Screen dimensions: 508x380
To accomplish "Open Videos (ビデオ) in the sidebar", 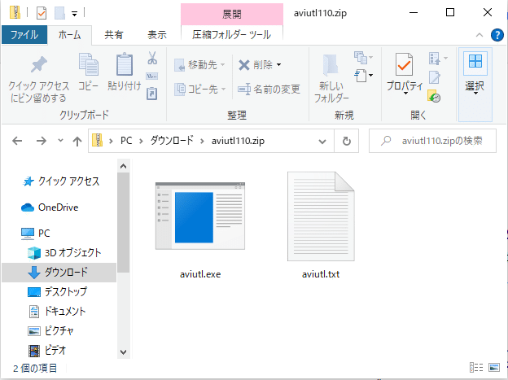I will [47, 350].
